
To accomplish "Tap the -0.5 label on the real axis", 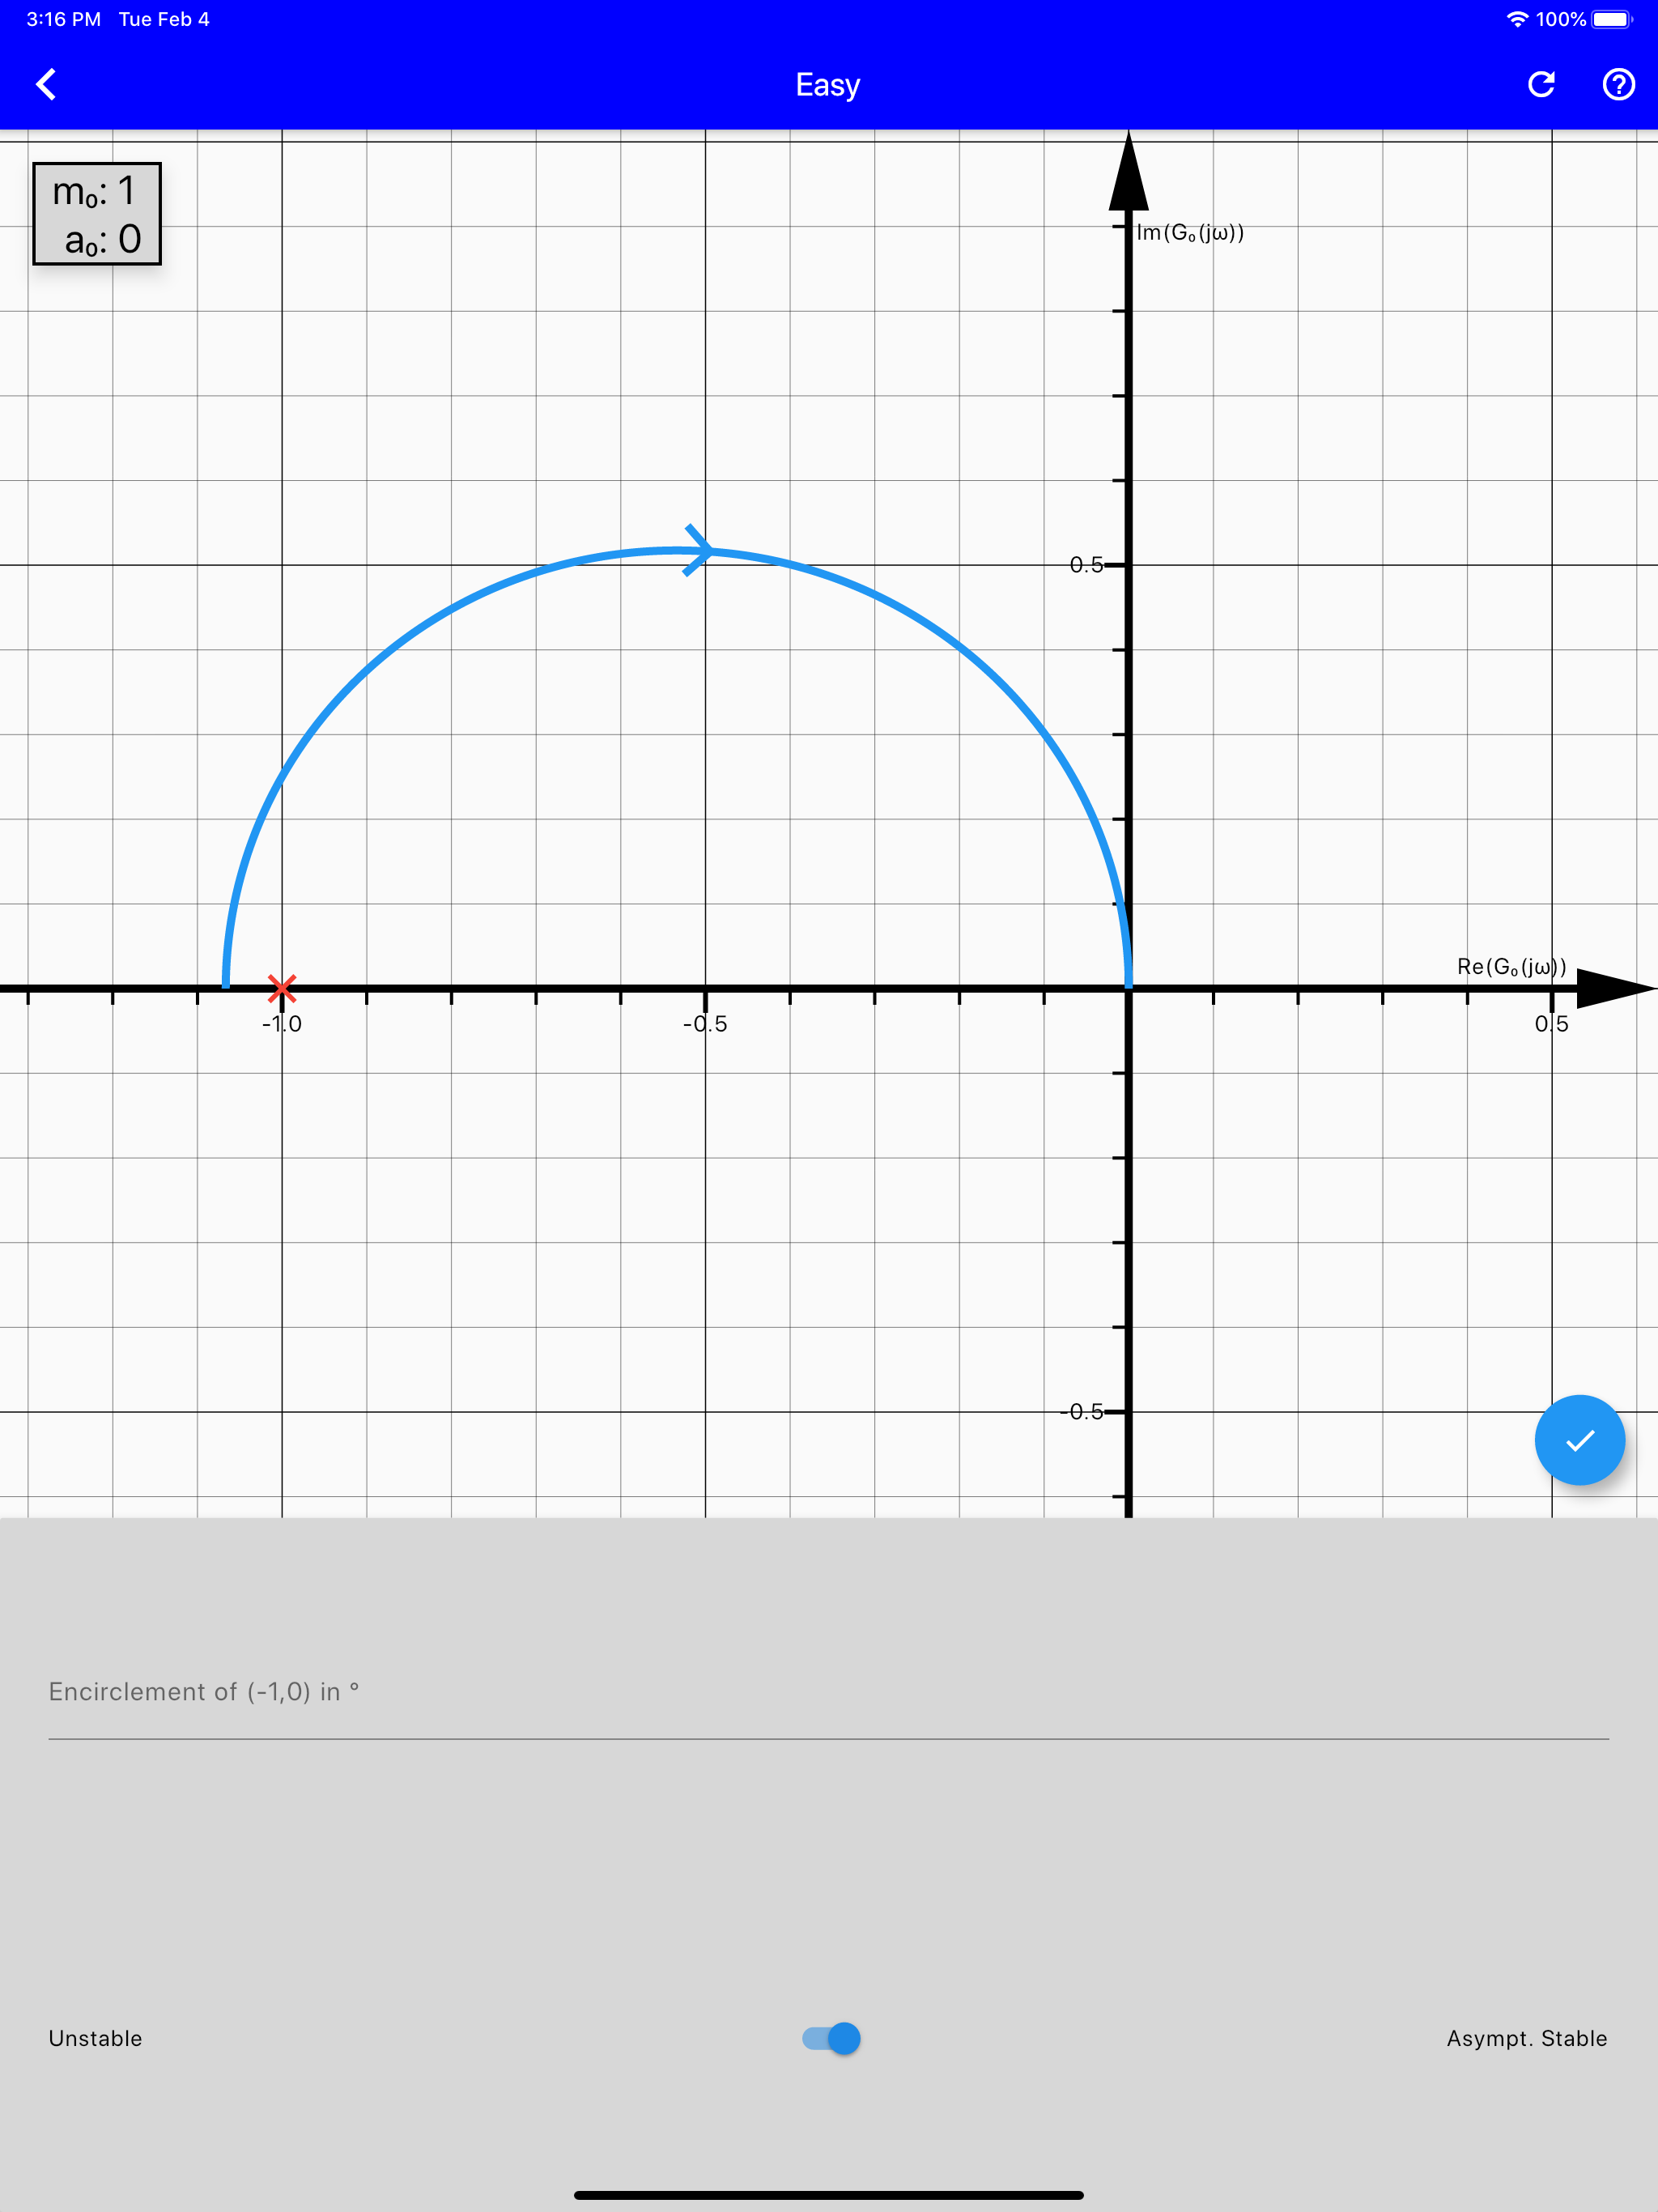I will (x=705, y=1024).
